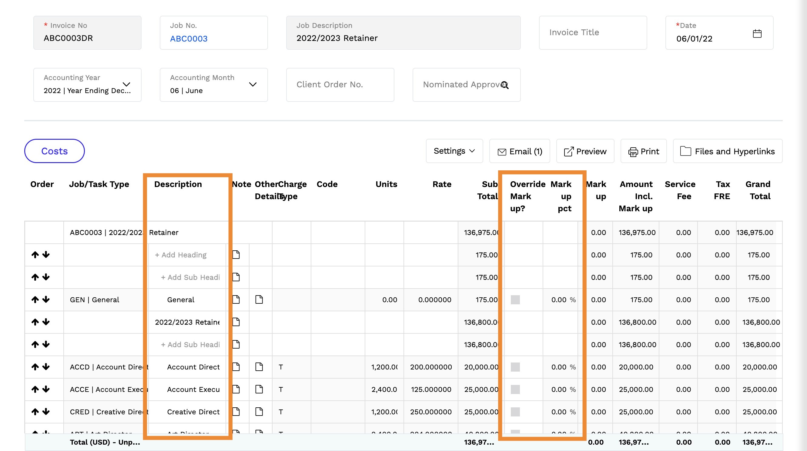
Task: Open job number ABC0003 link
Action: pos(189,38)
